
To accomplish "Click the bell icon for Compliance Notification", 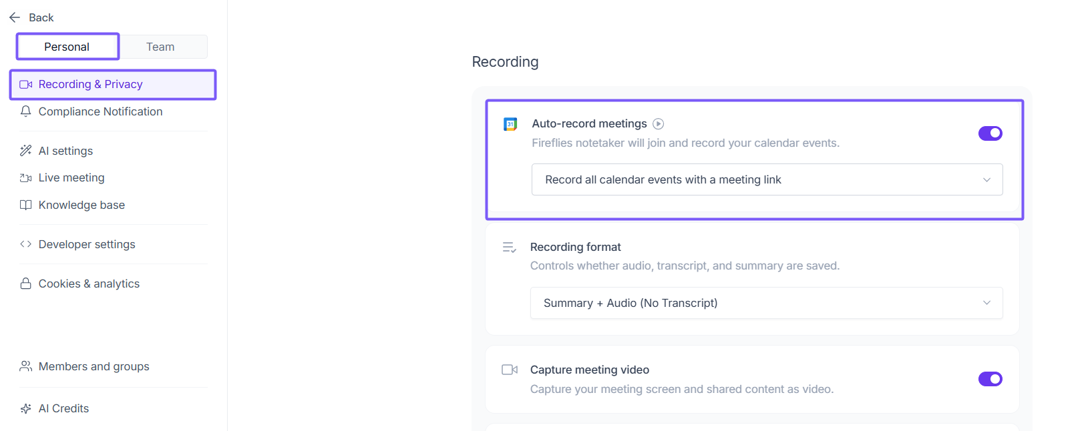I will [x=26, y=111].
